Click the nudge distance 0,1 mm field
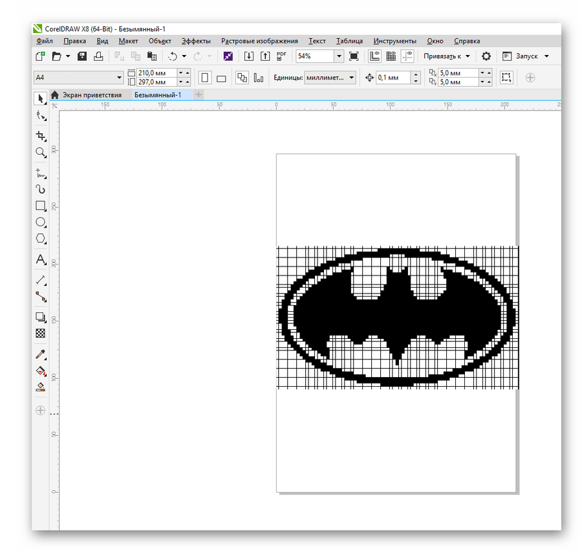Viewport: 582px width, 551px height. pyautogui.click(x=393, y=78)
